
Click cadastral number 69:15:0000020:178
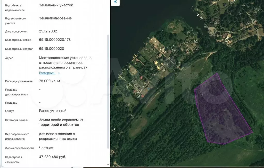coord(55,40)
